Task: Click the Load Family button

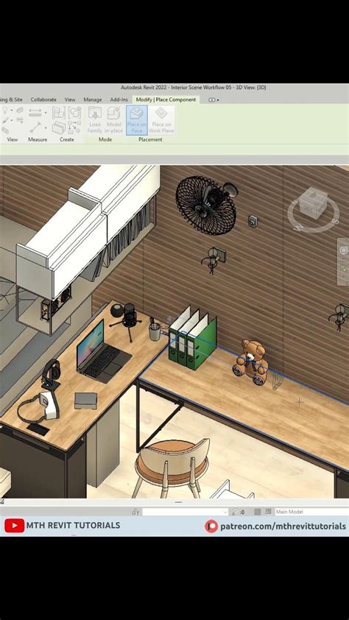Action: pos(94,120)
